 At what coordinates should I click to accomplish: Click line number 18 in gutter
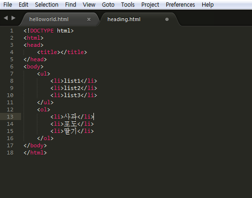[10, 153]
